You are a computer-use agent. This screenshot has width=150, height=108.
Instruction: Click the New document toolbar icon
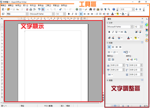tap(3, 9)
